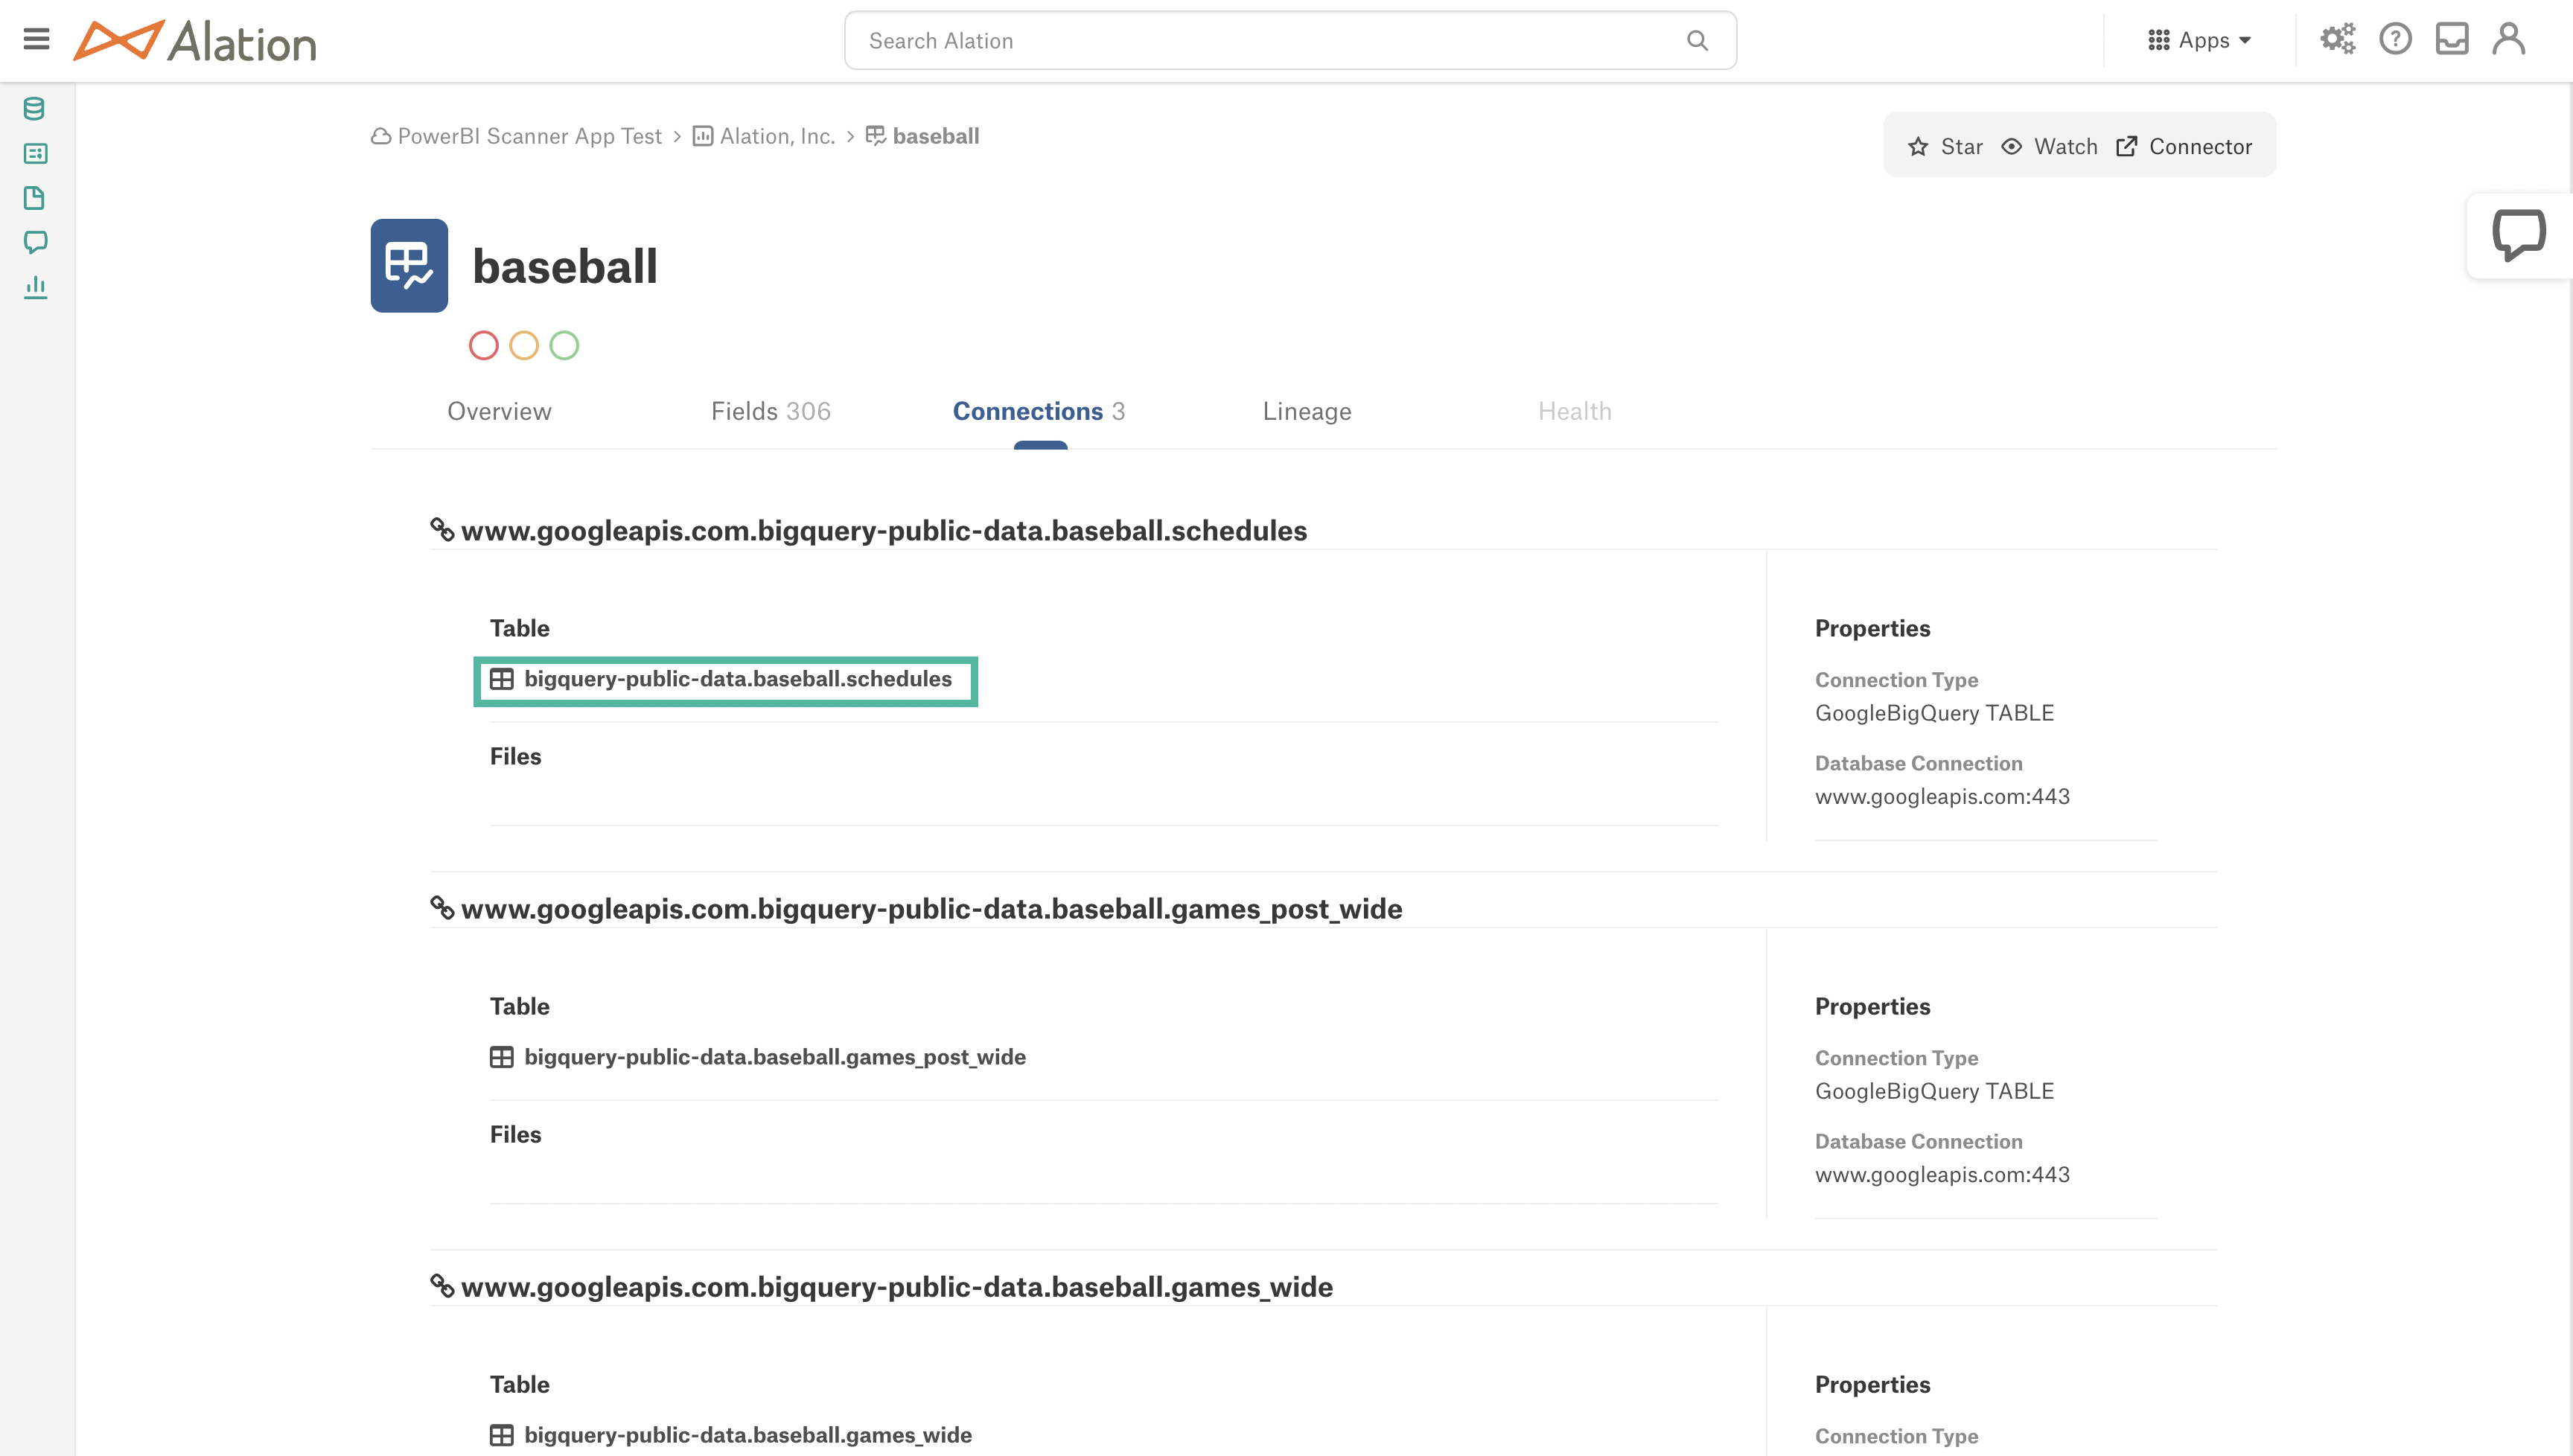2573x1456 pixels.
Task: Switch to the Fields 306 tab
Action: [x=770, y=411]
